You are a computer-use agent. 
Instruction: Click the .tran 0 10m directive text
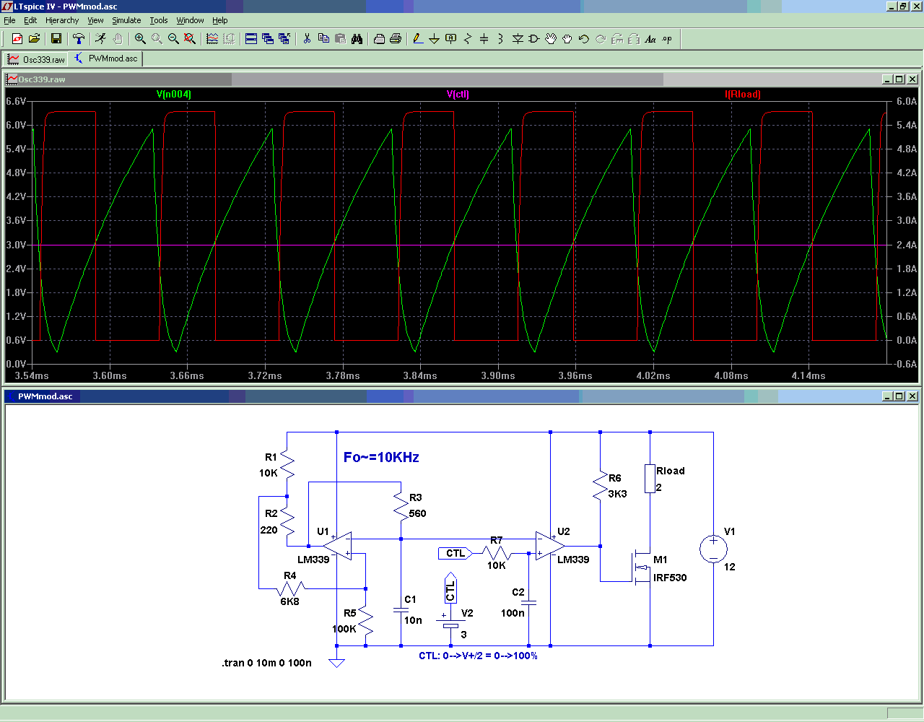[266, 663]
